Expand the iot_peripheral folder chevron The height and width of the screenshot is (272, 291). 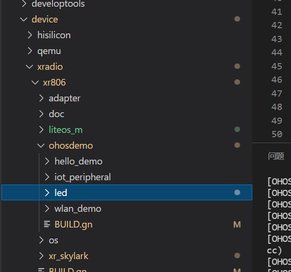pos(47,177)
